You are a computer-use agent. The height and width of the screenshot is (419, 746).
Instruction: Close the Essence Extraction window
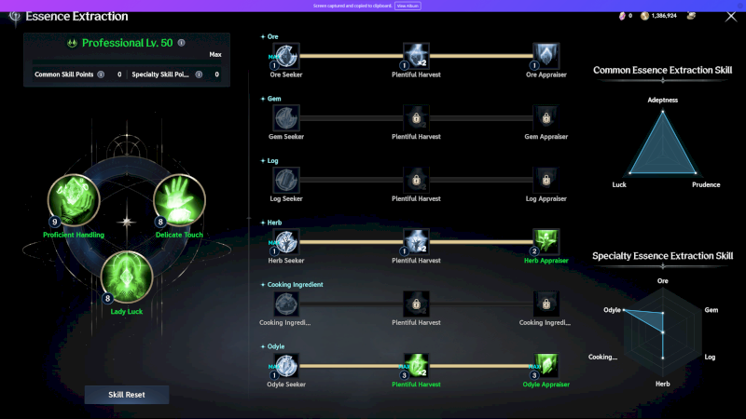point(729,16)
